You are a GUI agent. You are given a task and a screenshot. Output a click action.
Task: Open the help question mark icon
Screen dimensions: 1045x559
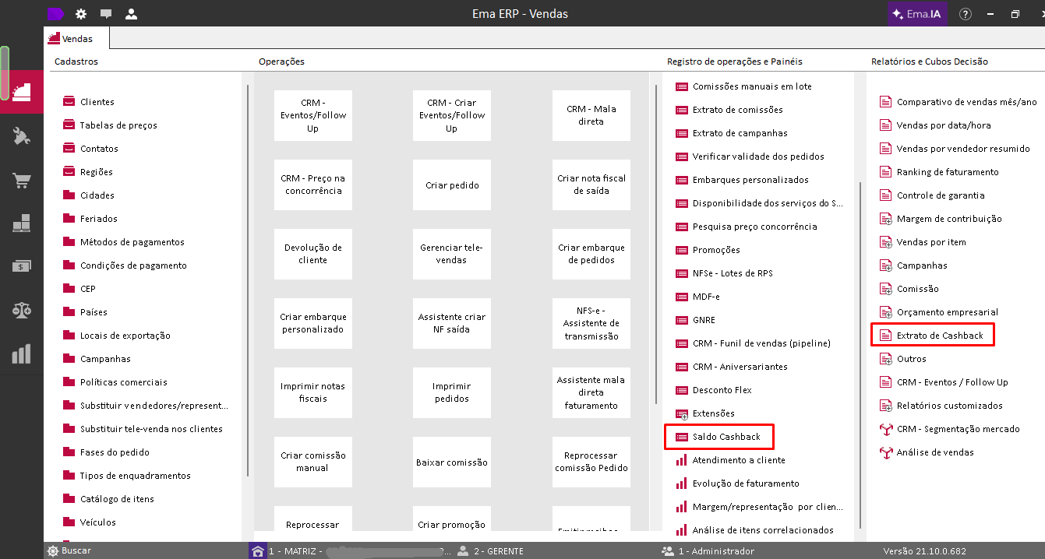pyautogui.click(x=966, y=14)
